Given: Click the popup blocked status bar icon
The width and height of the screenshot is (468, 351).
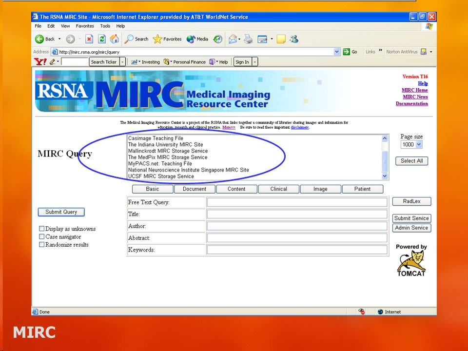Looking at the screenshot, I should click(362, 312).
